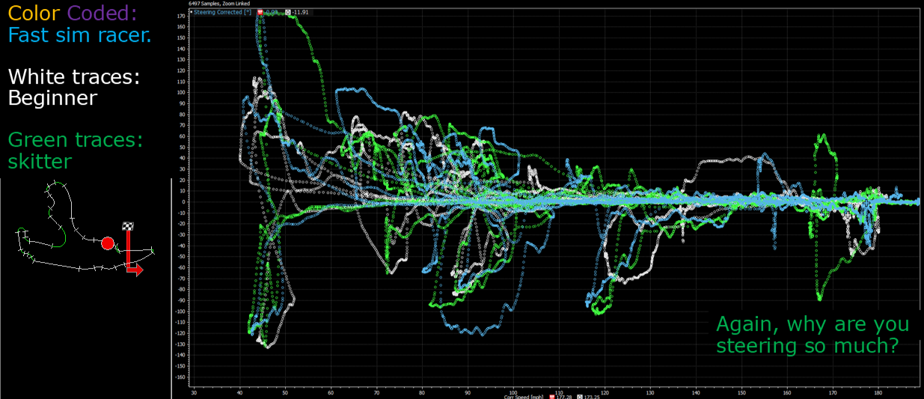Click the 180 label on the speed axis
Screen dimensions: 924x399
click(x=878, y=392)
